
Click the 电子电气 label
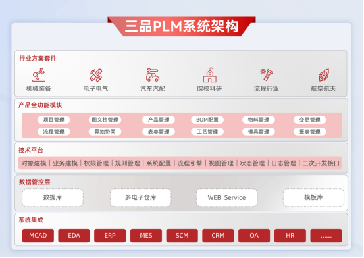95,88
